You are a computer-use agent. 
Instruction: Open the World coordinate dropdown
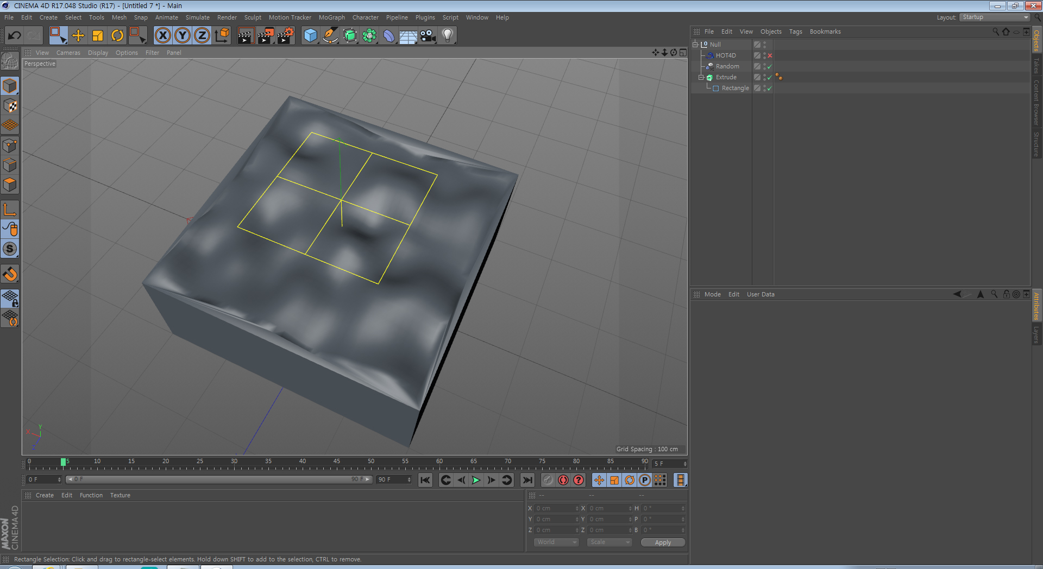556,542
